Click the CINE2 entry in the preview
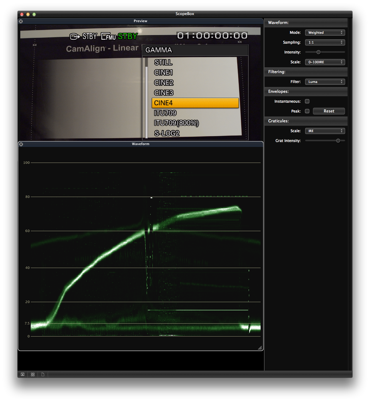370x402 pixels. pyautogui.click(x=164, y=83)
